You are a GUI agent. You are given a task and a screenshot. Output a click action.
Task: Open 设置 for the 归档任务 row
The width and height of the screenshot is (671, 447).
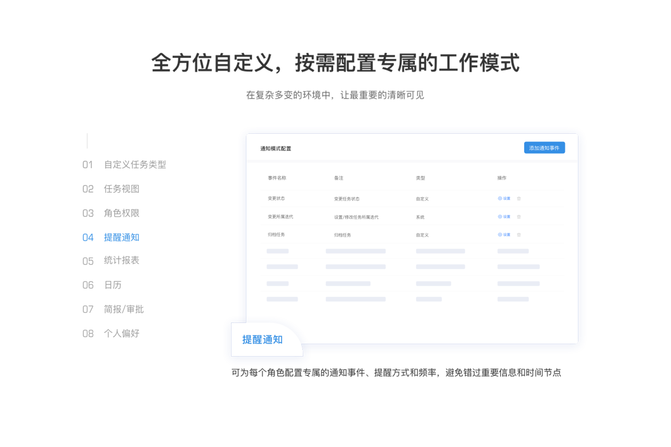pyautogui.click(x=504, y=235)
